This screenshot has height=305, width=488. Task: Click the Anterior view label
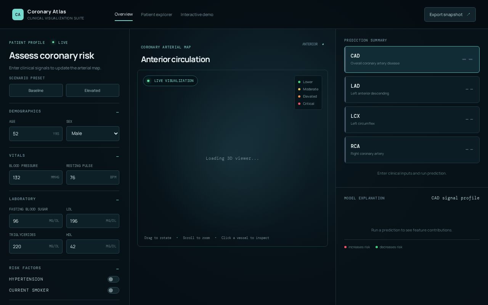310,44
